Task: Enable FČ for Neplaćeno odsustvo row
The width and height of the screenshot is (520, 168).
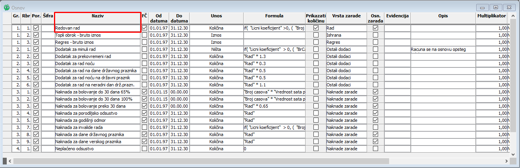Action: pyautogui.click(x=145, y=149)
